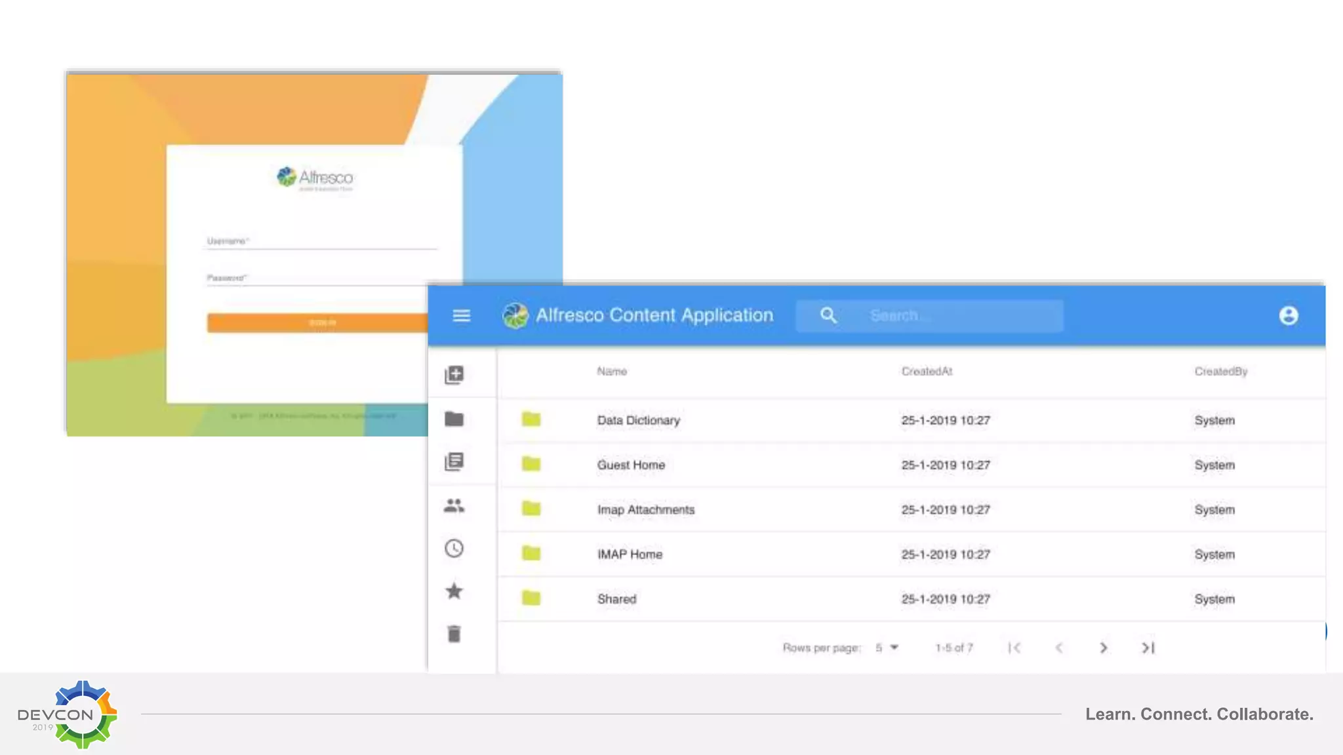Jump to the last page of results
This screenshot has height=755, width=1343.
(1148, 648)
